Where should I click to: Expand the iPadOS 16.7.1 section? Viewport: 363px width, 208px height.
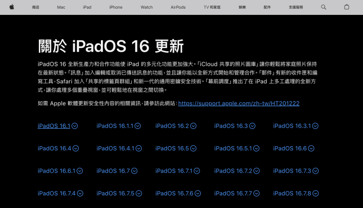(x=178, y=171)
